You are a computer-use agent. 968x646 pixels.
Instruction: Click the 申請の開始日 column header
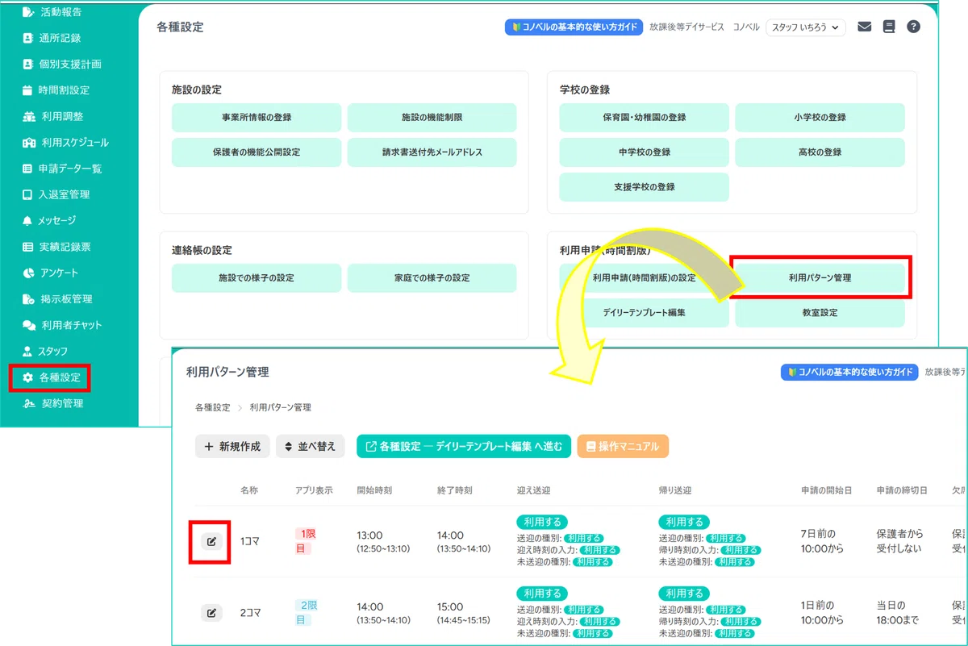click(x=826, y=490)
